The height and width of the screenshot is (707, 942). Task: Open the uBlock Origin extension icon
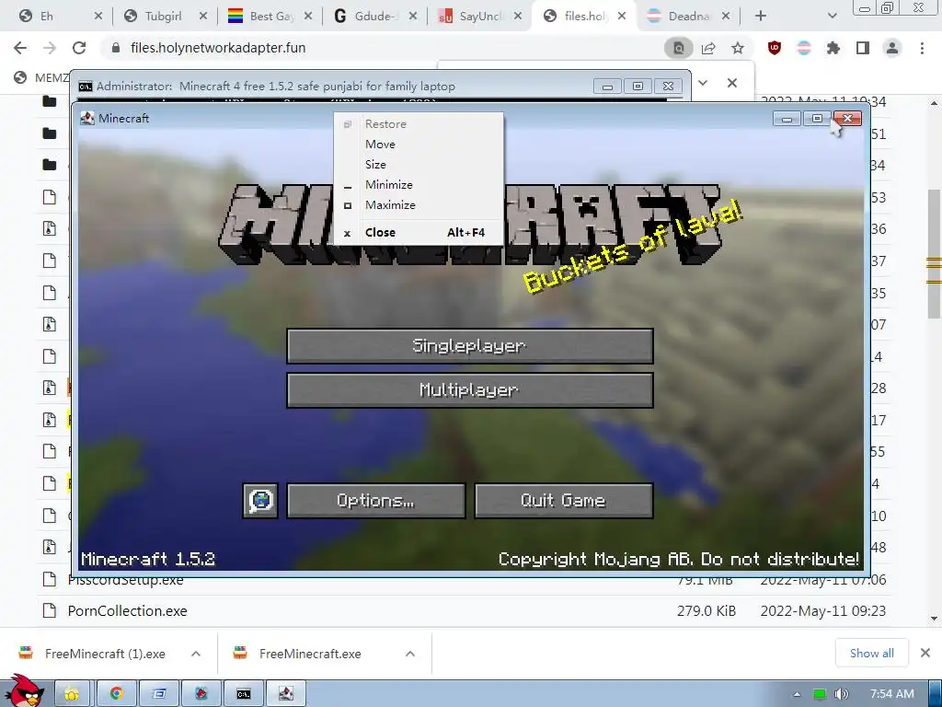[x=775, y=48]
